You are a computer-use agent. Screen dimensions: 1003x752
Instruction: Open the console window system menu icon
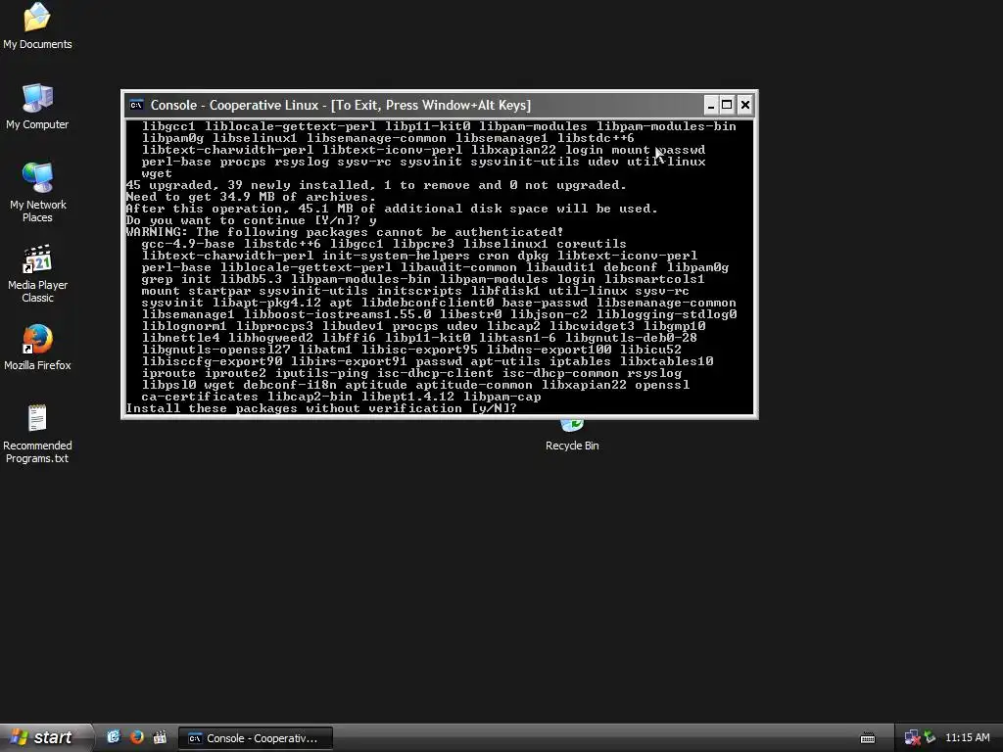pos(136,105)
